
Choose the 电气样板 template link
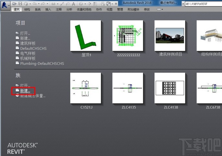pos(28,53)
